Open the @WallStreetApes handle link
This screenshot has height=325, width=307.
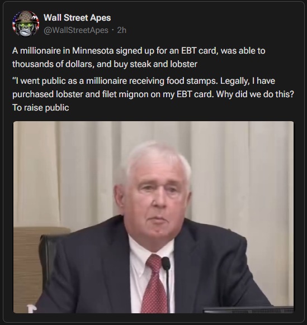[76, 30]
